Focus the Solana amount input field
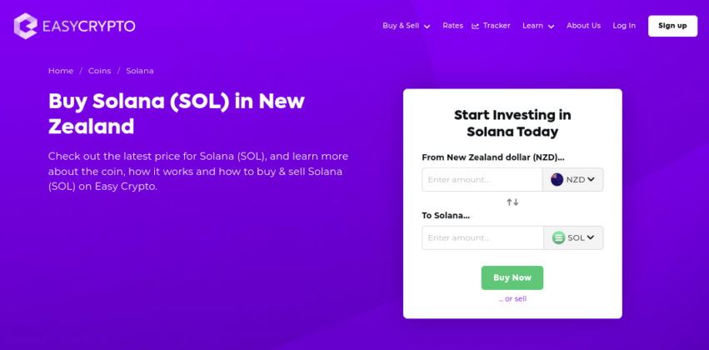Viewport: 709px width, 350px height. click(x=482, y=237)
